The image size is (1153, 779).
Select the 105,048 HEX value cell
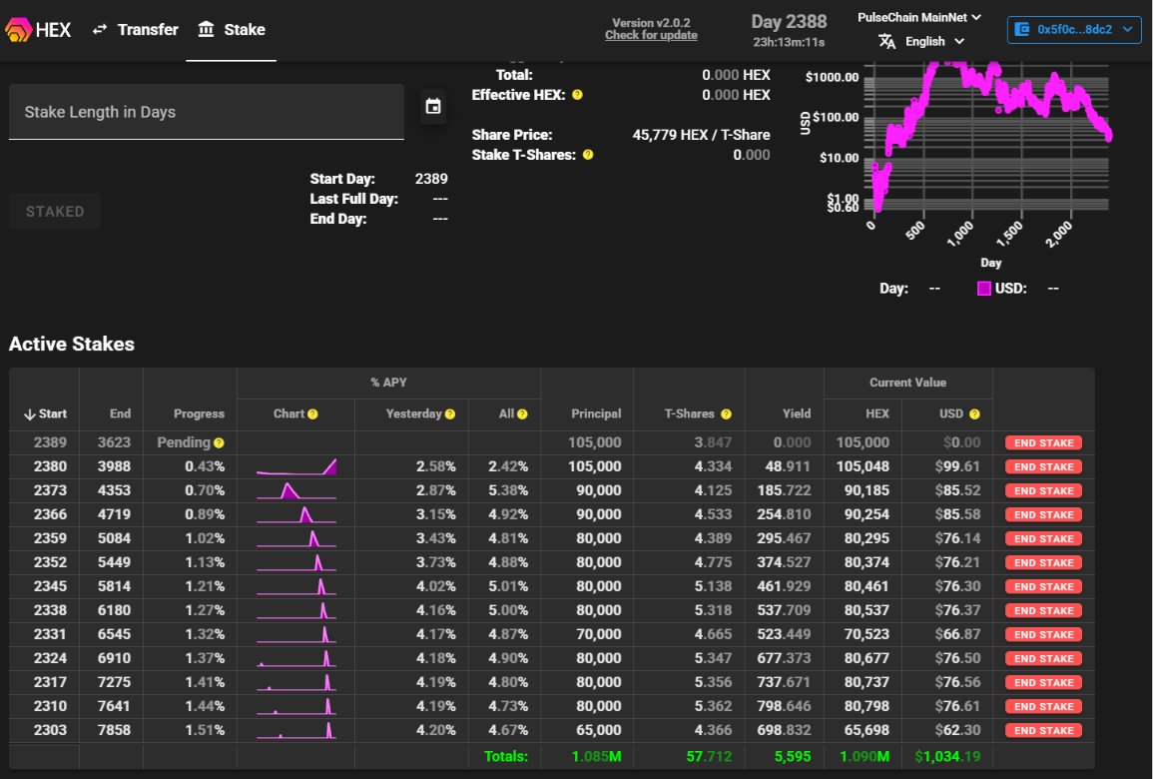coord(863,466)
